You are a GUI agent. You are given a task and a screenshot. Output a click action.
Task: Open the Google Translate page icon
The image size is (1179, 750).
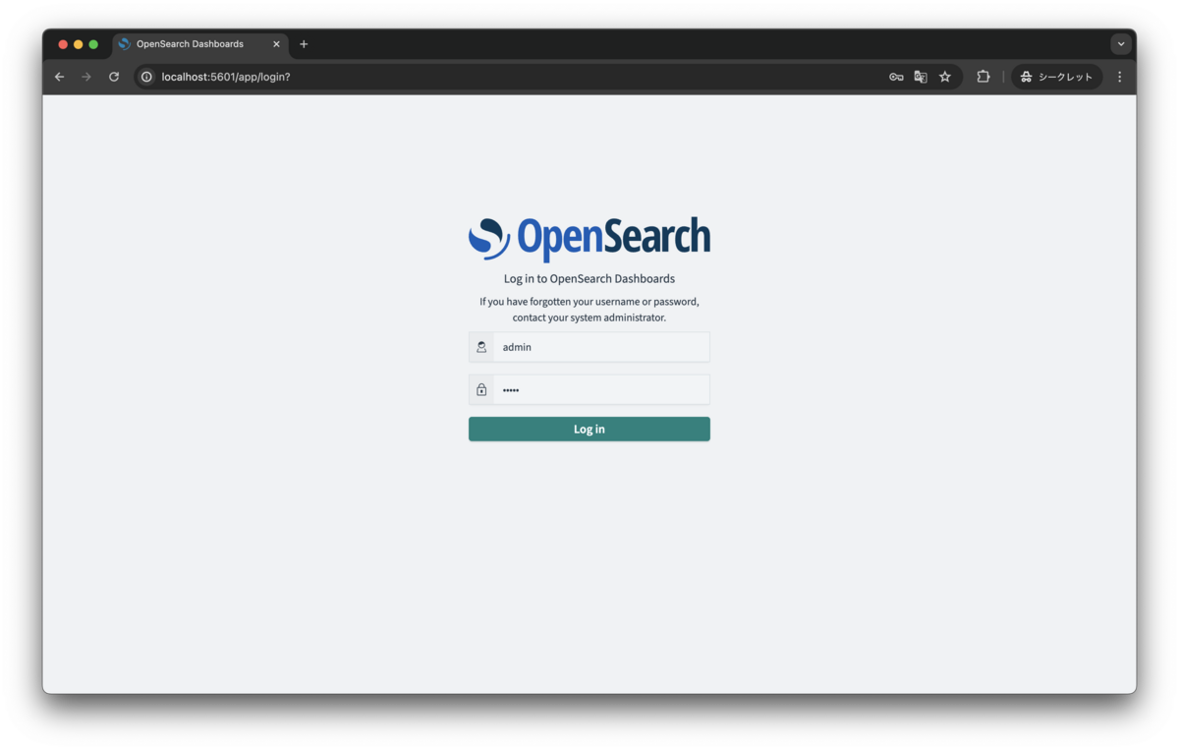[920, 76]
